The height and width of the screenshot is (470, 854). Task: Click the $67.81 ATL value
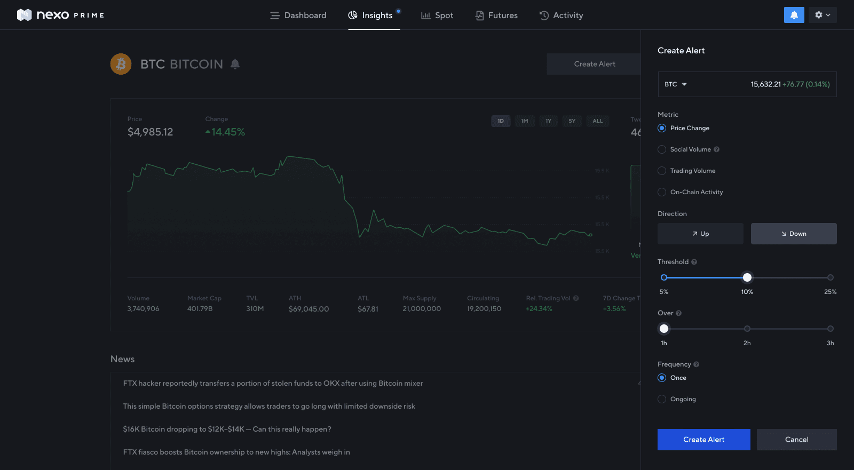tap(368, 309)
